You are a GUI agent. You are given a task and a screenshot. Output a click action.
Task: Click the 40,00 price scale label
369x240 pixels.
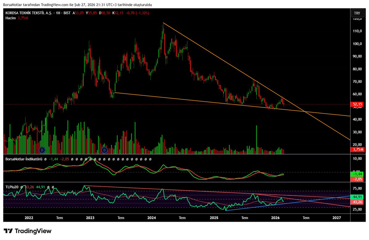[x=357, y=119]
